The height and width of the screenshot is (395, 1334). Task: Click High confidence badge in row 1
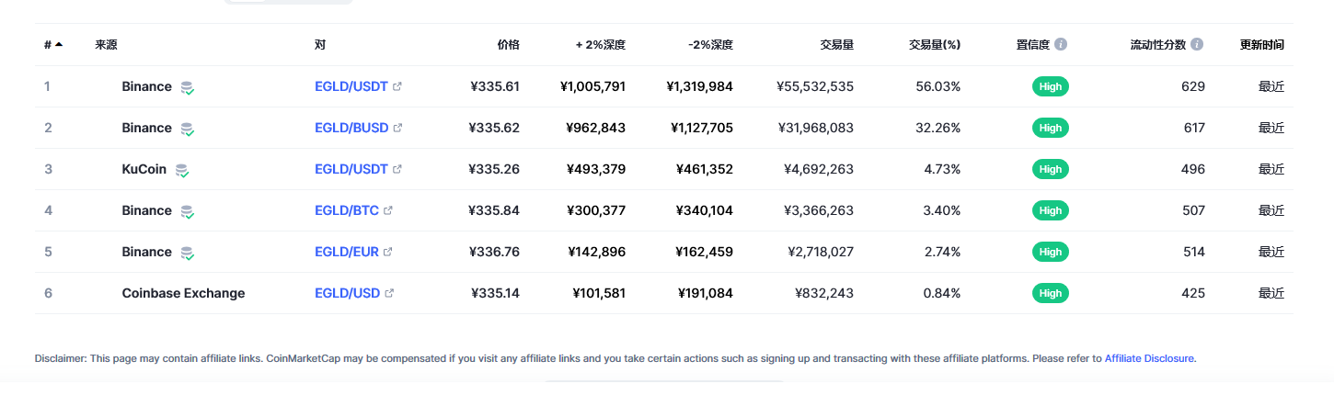tap(1051, 86)
